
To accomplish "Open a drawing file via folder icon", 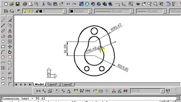I will tap(12, 4).
